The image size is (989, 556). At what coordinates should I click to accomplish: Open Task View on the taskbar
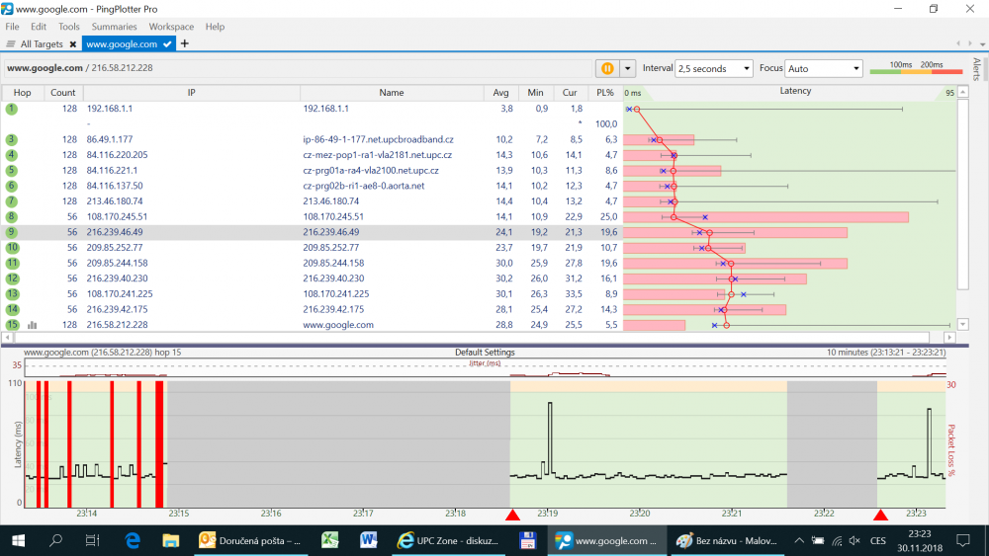(x=92, y=540)
